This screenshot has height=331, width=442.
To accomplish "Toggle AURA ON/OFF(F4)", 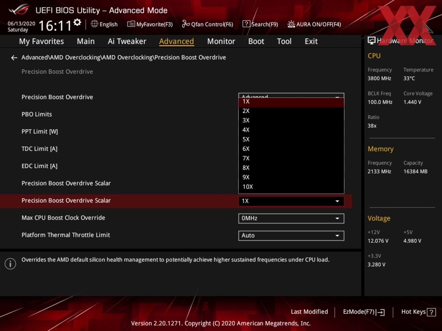I will (314, 24).
